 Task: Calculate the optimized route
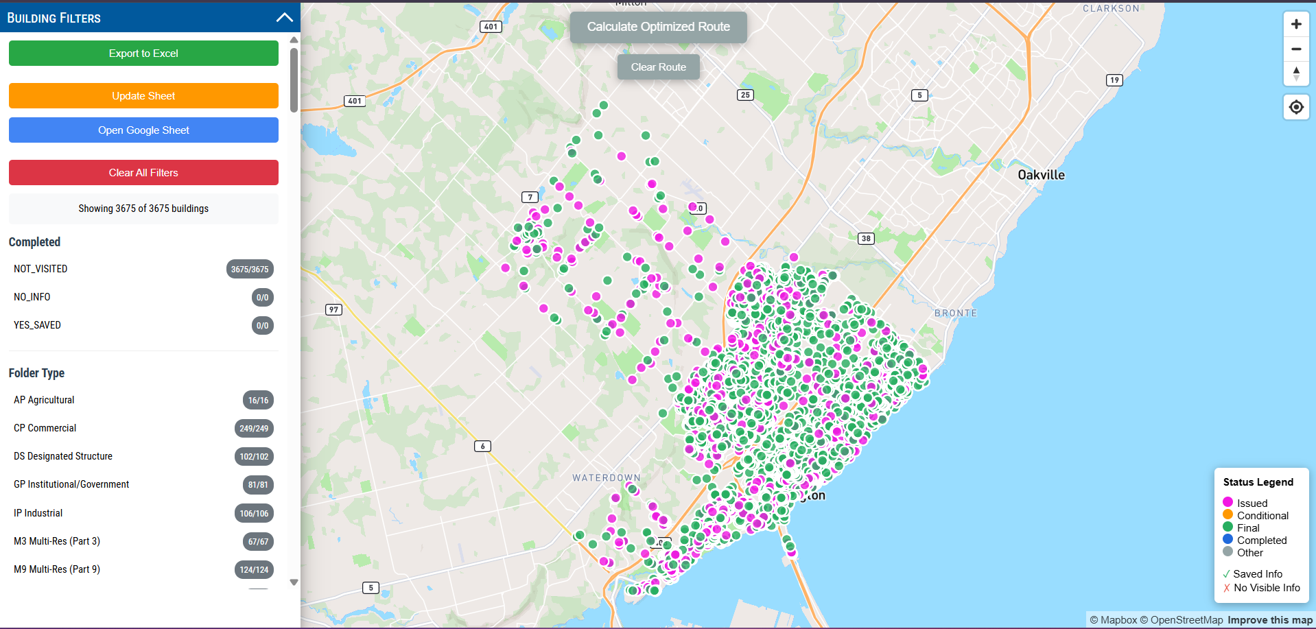coord(658,27)
